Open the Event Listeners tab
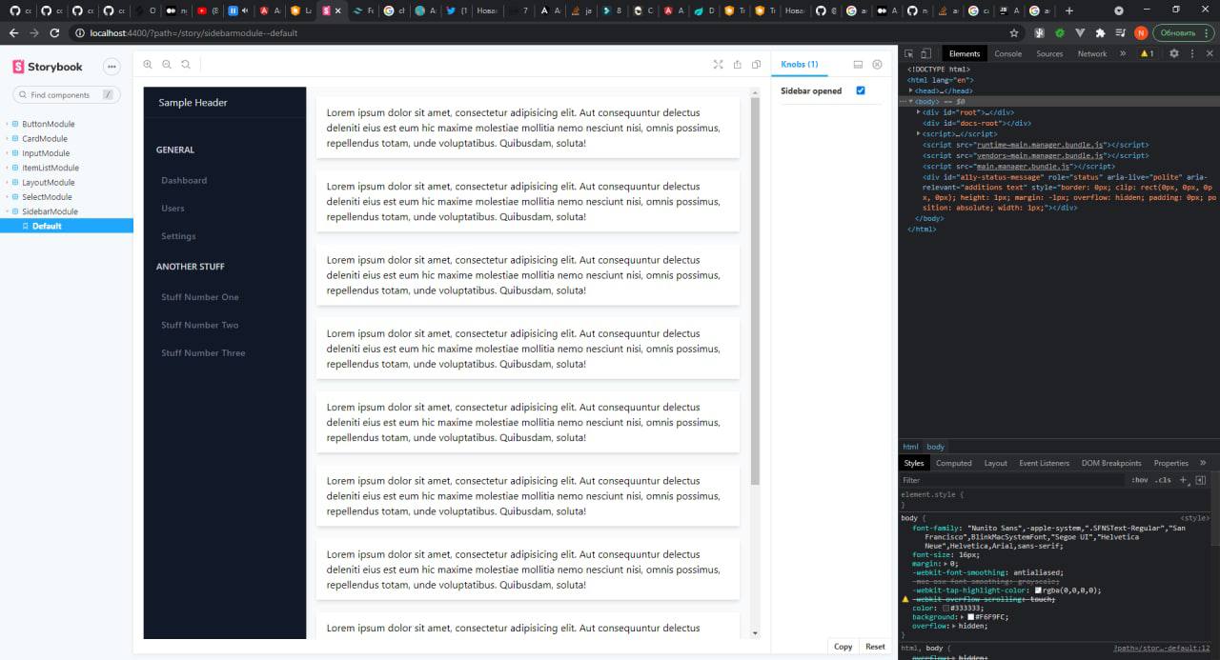The width and height of the screenshot is (1220, 660). click(1044, 463)
